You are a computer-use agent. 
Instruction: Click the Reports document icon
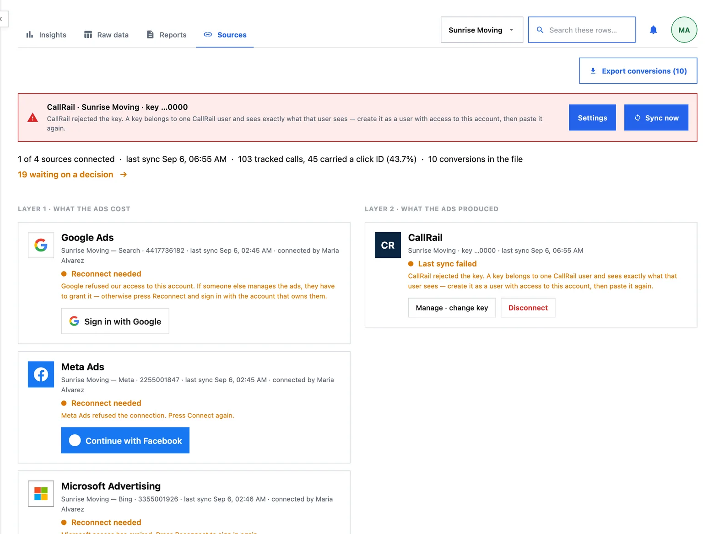150,34
